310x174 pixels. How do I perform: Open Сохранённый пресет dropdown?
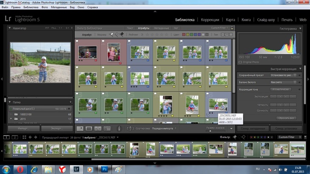pos(283,75)
